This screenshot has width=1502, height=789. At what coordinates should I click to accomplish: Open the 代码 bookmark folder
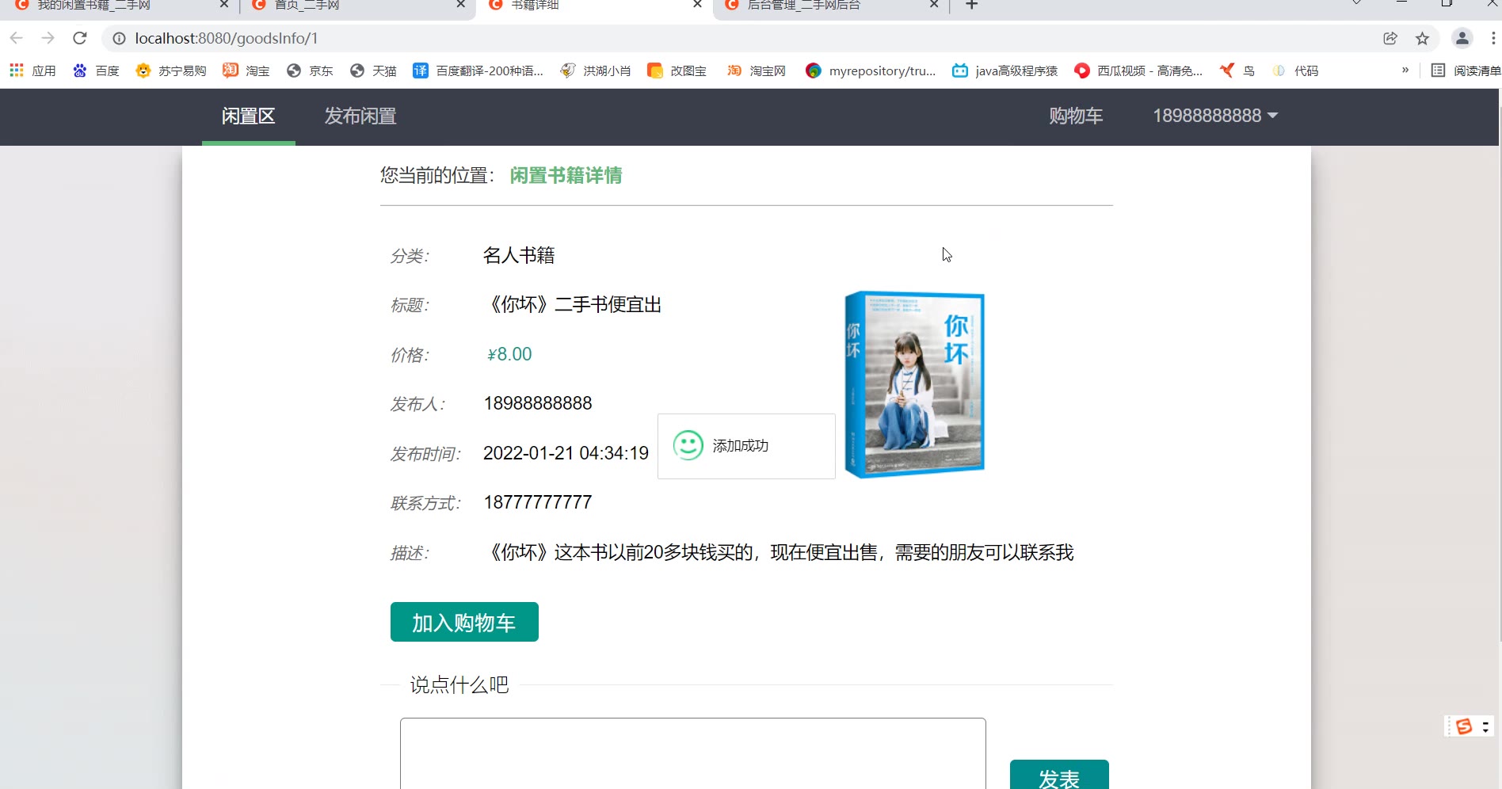(1295, 71)
